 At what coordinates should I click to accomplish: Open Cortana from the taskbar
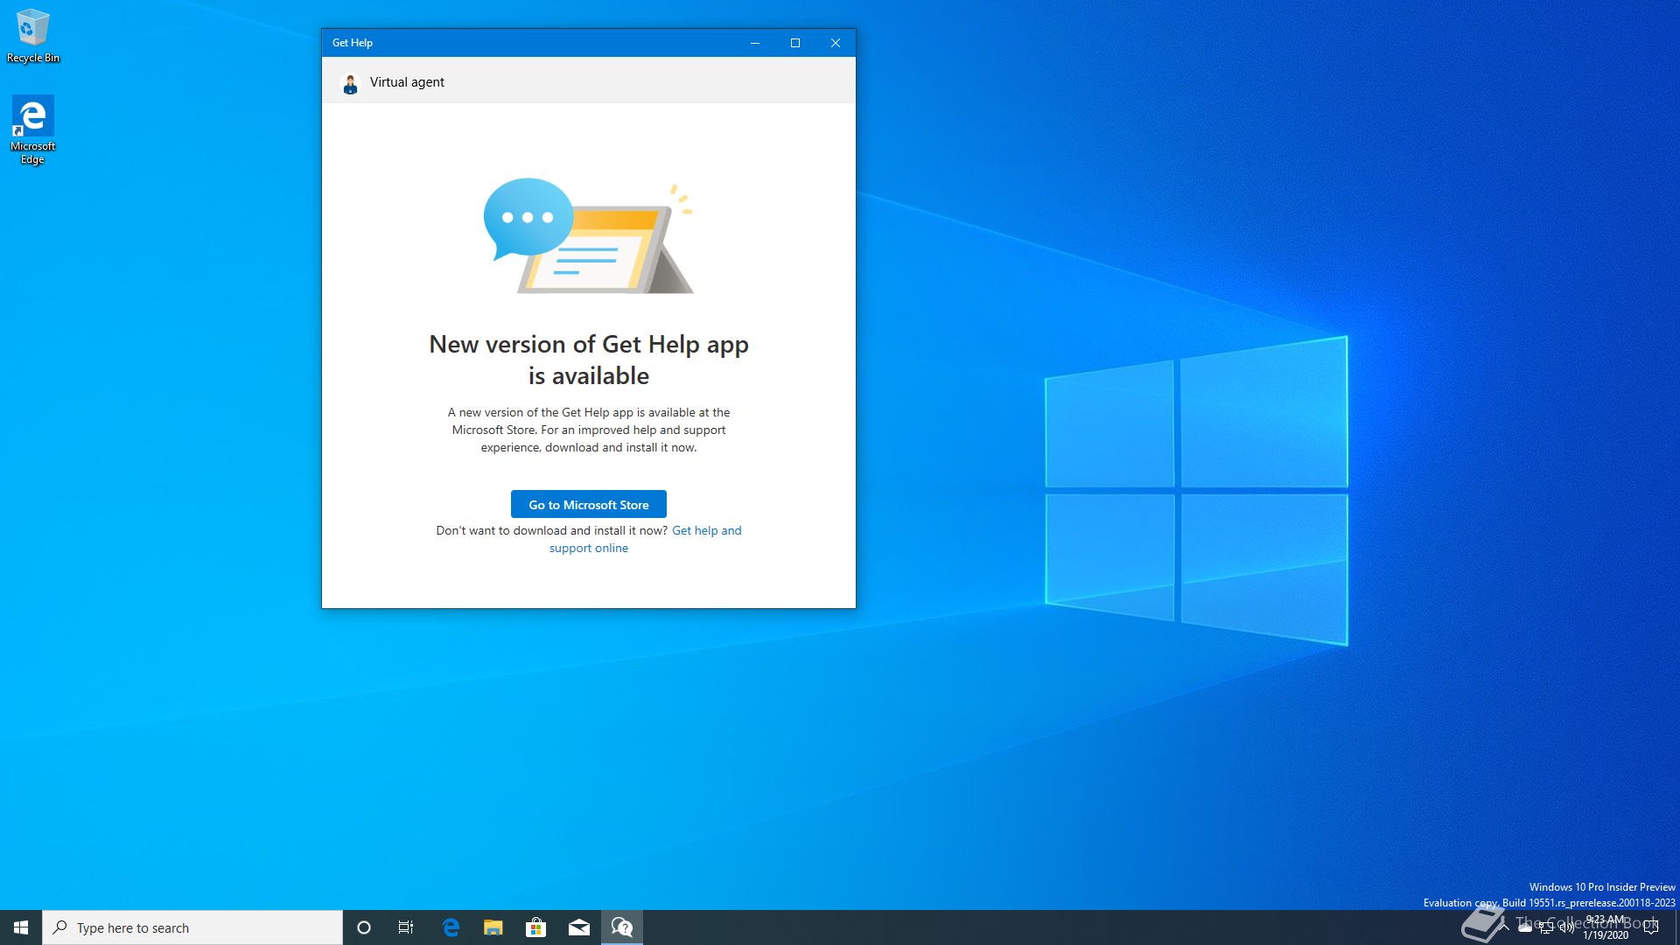[x=364, y=927]
